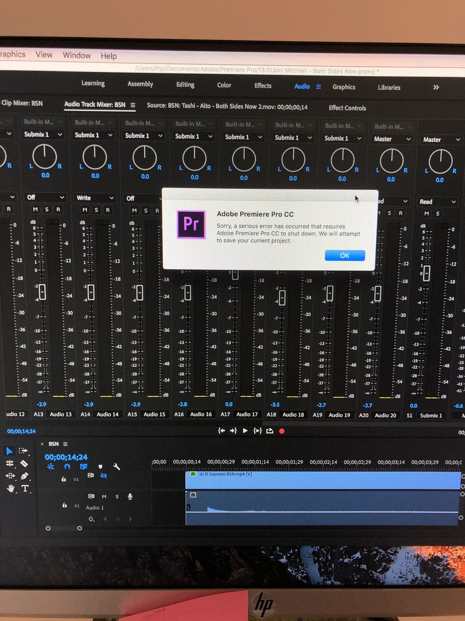Click OK in the error dialog

(345, 255)
